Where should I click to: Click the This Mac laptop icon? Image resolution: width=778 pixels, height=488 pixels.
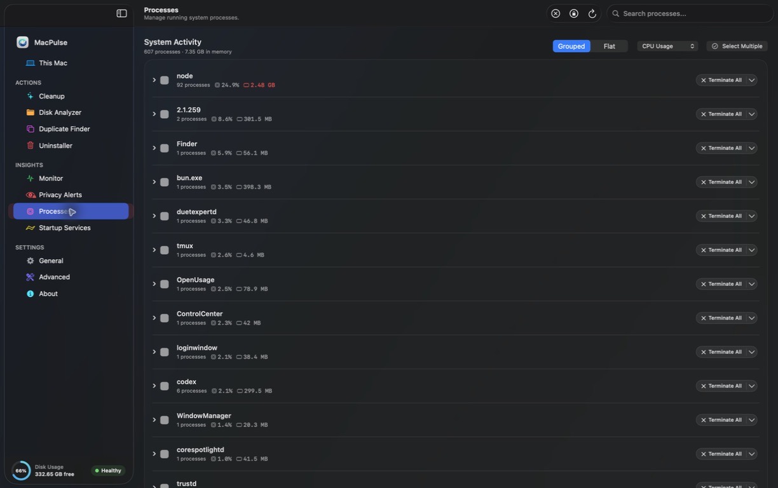pyautogui.click(x=30, y=63)
